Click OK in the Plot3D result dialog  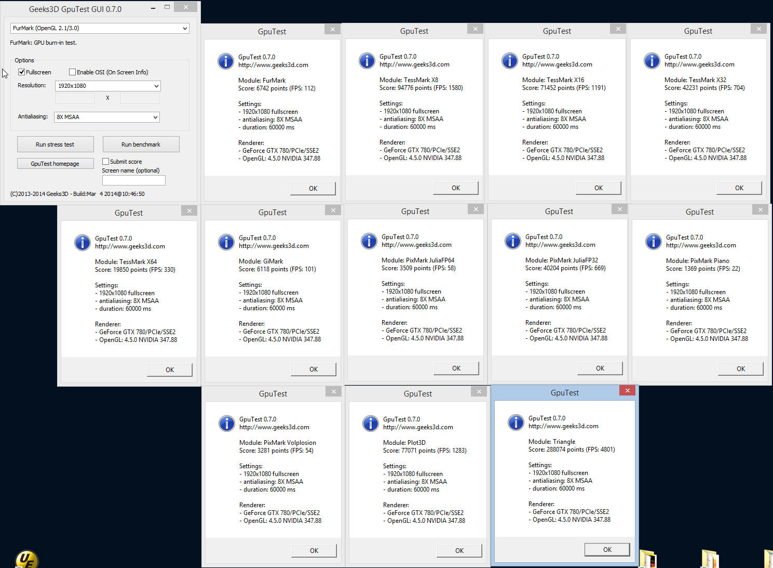tap(459, 551)
